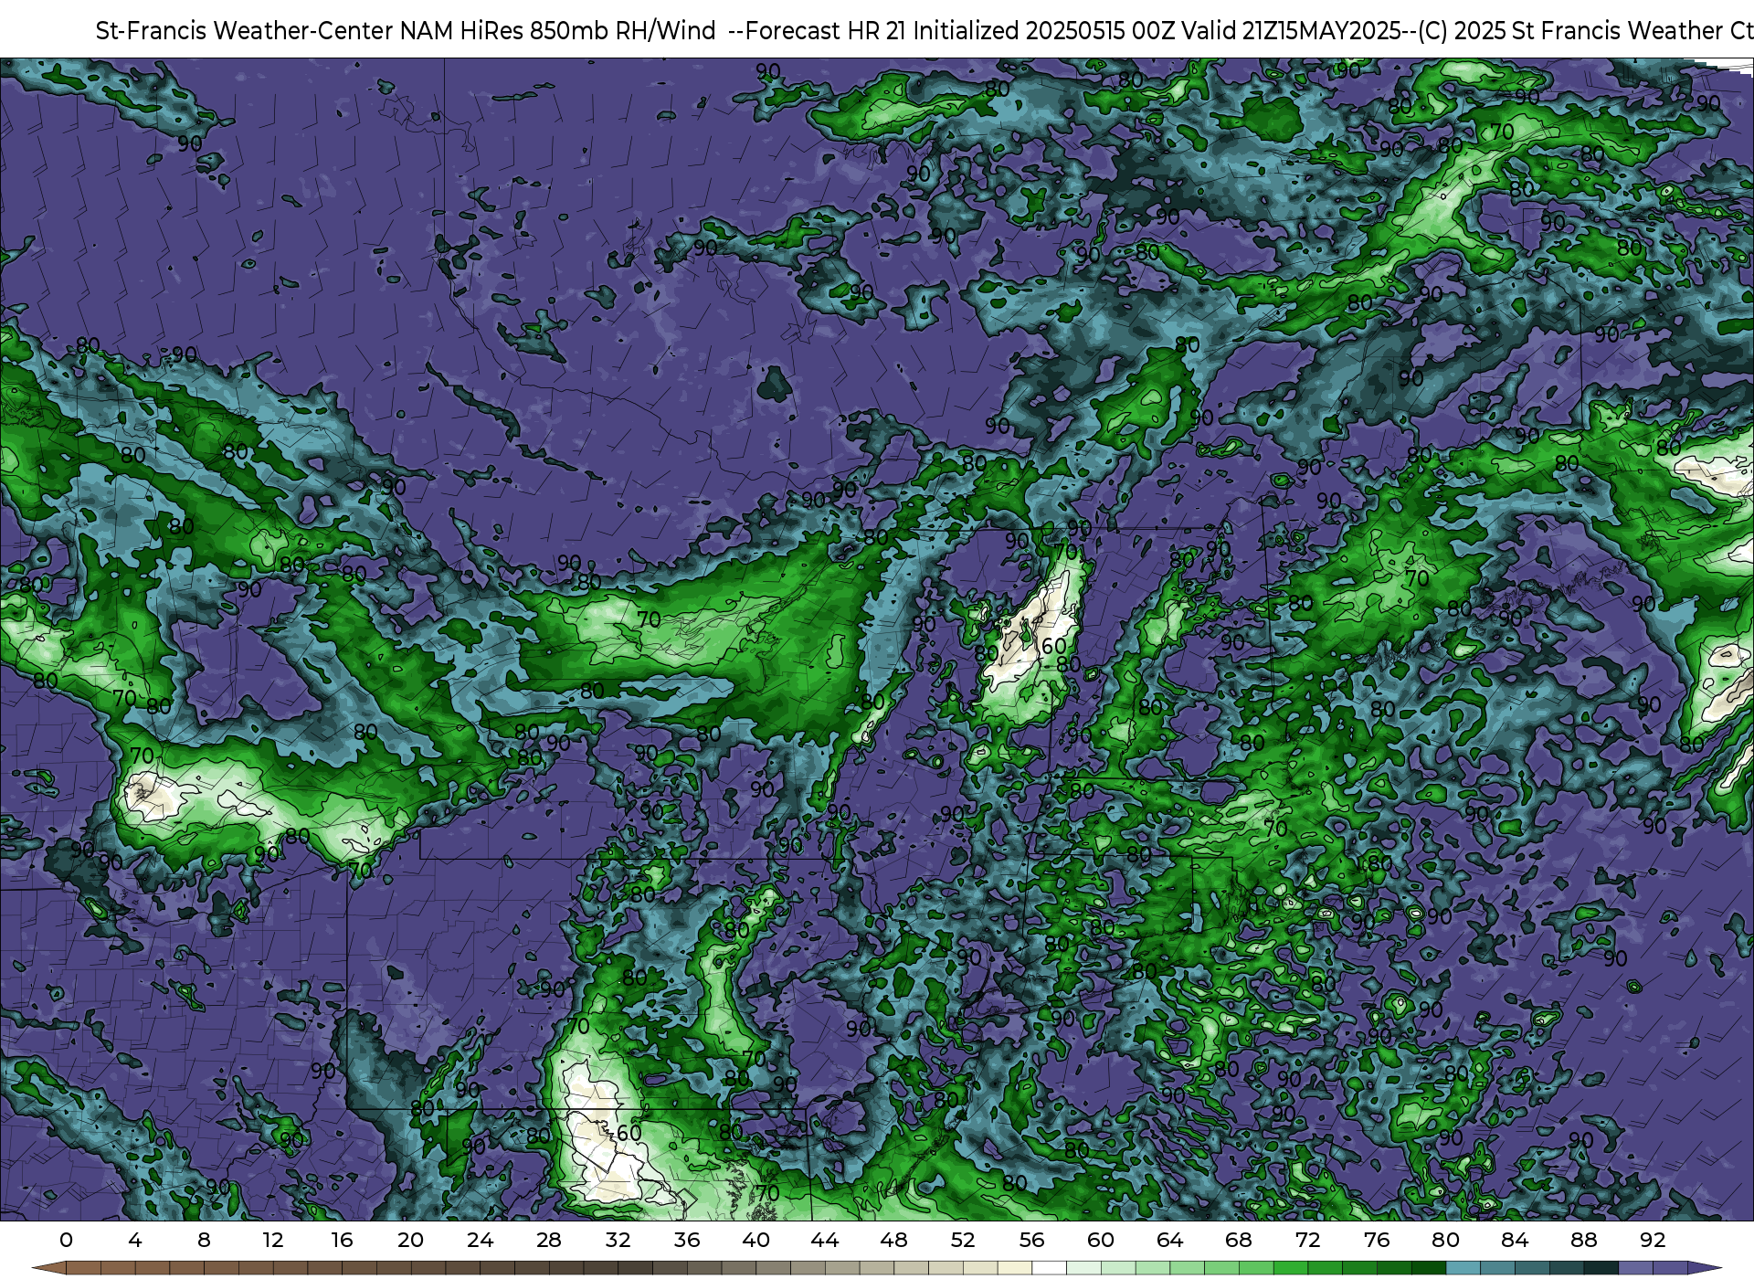Image resolution: width=1754 pixels, height=1279 pixels.
Task: Click the colorbar tick label '88'
Action: point(1584,1241)
